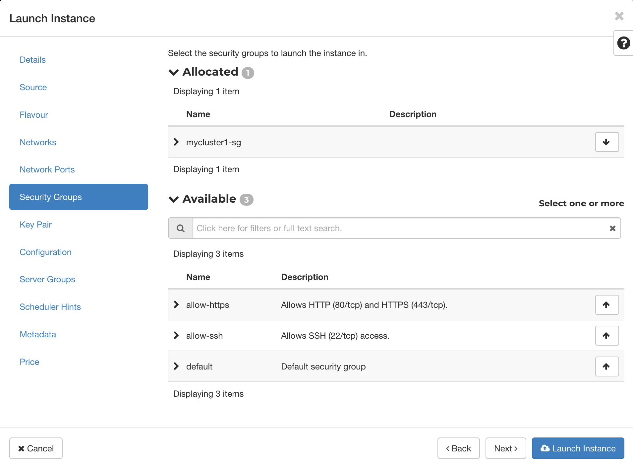633x467 pixels.
Task: Expand details for mycluster1-sg
Action: [176, 142]
